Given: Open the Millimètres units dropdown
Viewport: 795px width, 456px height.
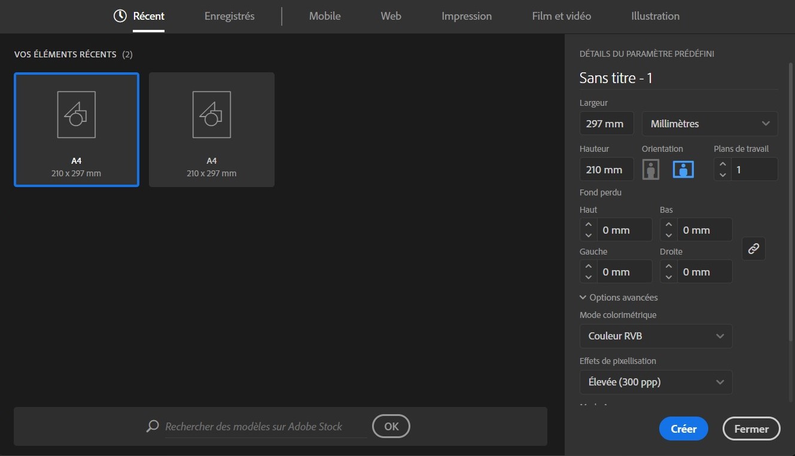Looking at the screenshot, I should [x=710, y=124].
